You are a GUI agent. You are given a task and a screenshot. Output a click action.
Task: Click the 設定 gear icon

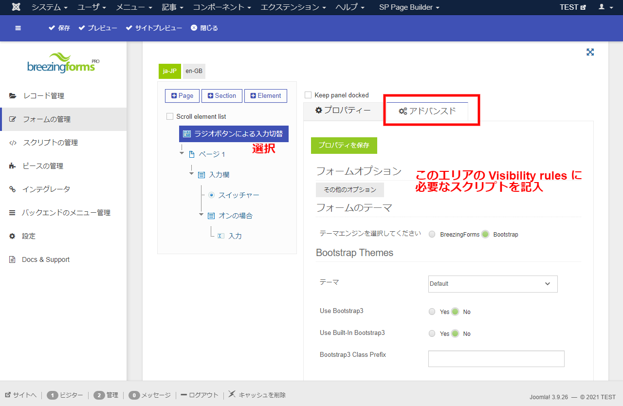(x=13, y=236)
